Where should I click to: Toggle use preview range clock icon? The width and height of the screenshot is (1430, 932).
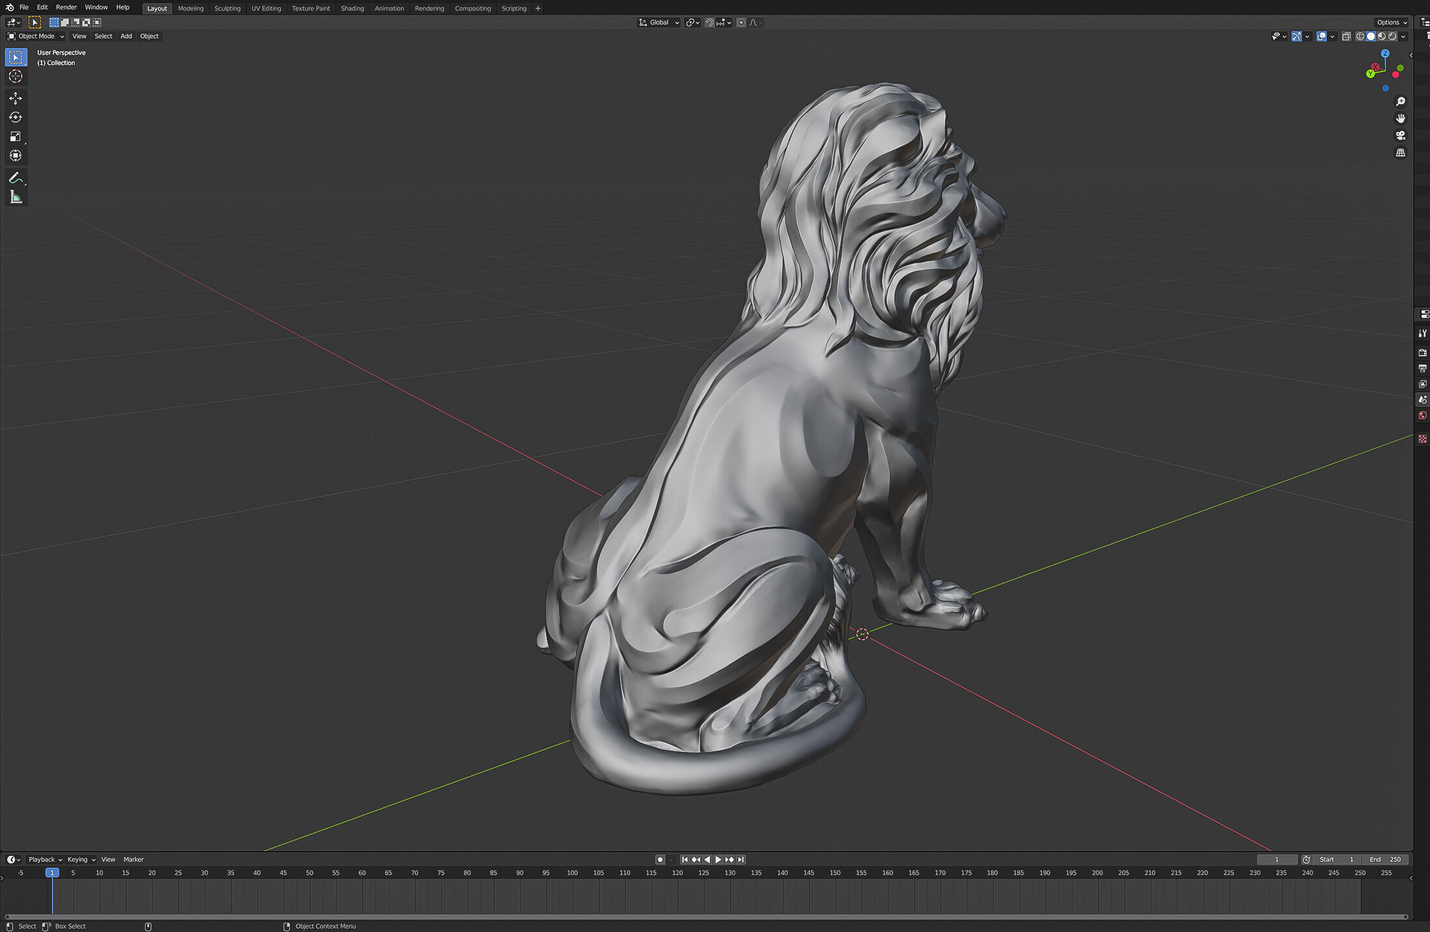1306,859
